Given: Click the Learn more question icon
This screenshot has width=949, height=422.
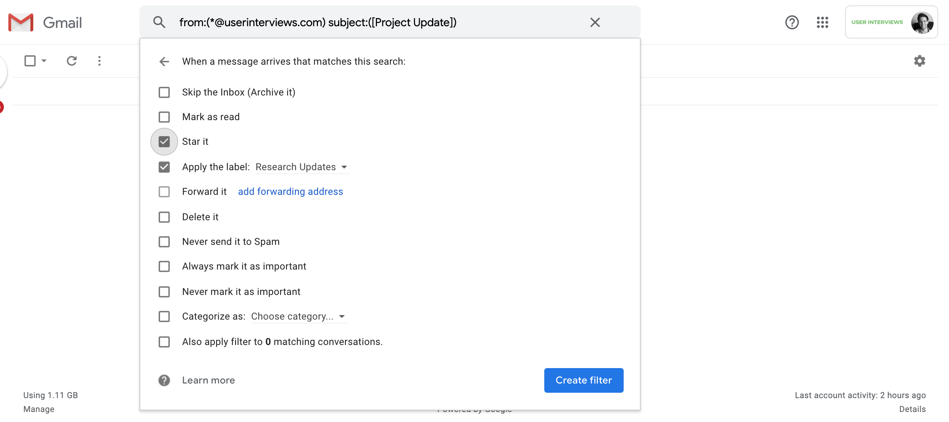Looking at the screenshot, I should tap(164, 380).
